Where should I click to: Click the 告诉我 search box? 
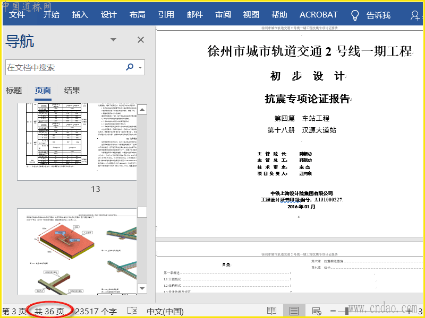[x=378, y=15]
